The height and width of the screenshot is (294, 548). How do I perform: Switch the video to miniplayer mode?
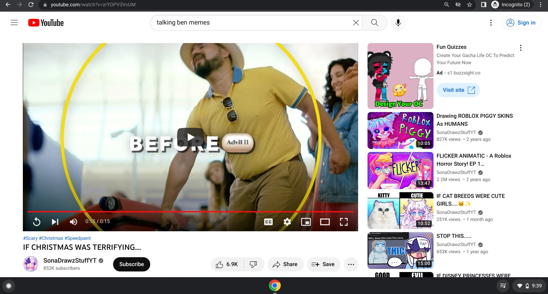tap(306, 222)
